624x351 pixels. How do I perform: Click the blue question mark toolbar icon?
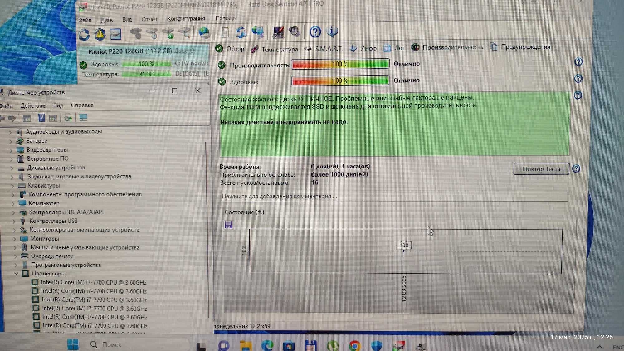pyautogui.click(x=315, y=32)
